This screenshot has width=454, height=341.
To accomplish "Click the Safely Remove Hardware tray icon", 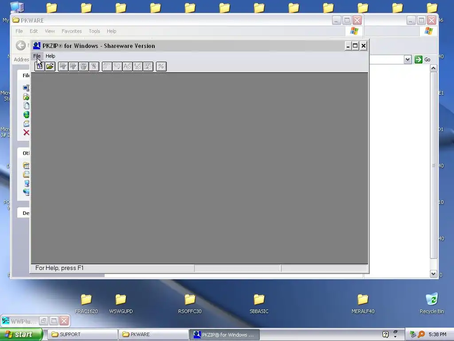I will point(413,334).
